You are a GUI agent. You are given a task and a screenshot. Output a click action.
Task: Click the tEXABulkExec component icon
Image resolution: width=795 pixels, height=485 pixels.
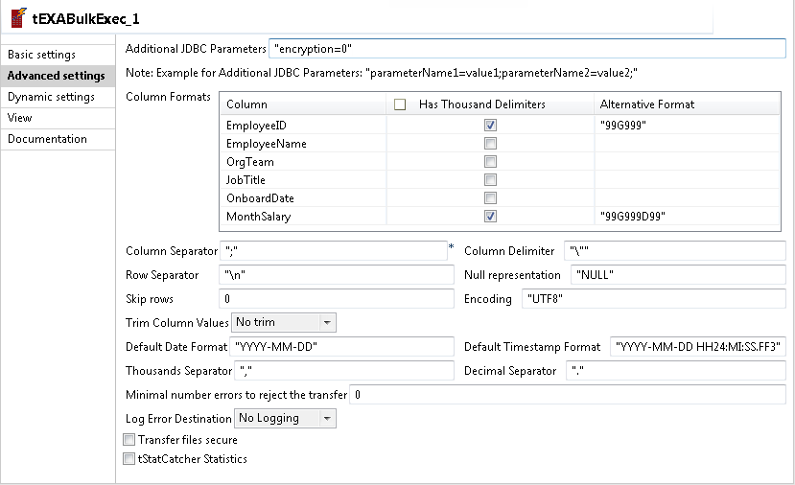tap(17, 18)
